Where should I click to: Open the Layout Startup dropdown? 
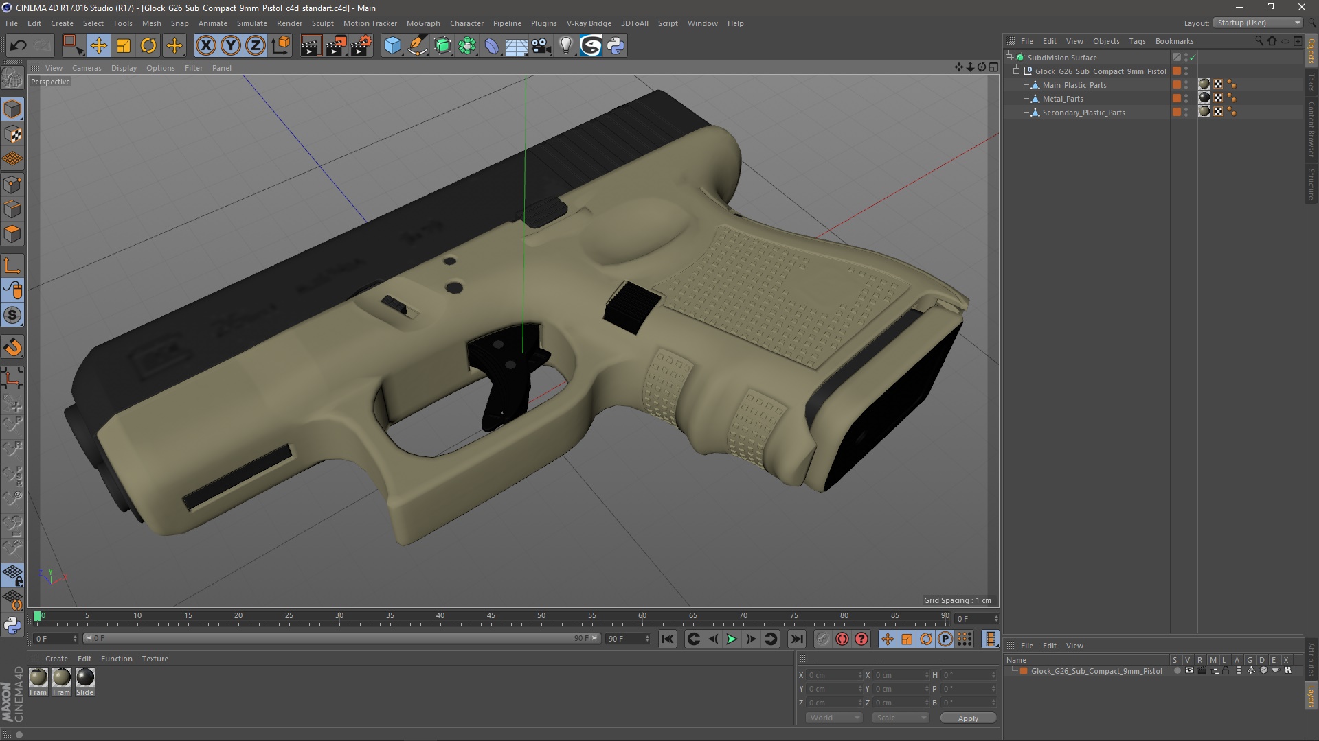click(x=1259, y=23)
